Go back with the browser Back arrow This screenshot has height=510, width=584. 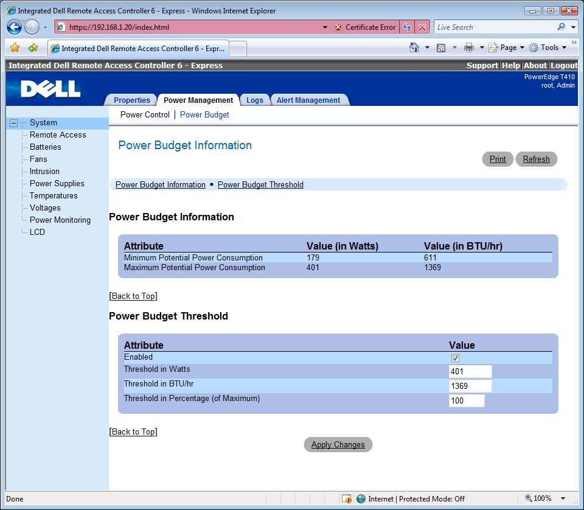(x=15, y=27)
